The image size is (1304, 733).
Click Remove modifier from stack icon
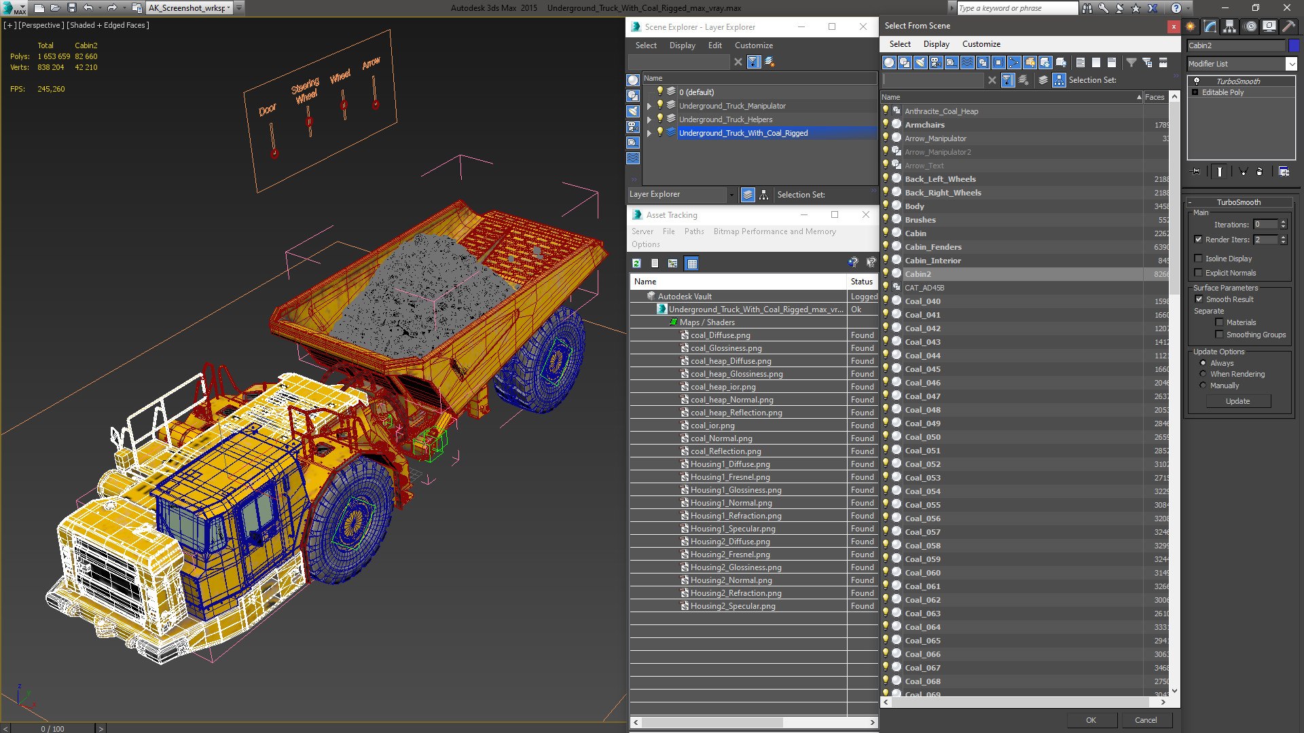pyautogui.click(x=1259, y=172)
